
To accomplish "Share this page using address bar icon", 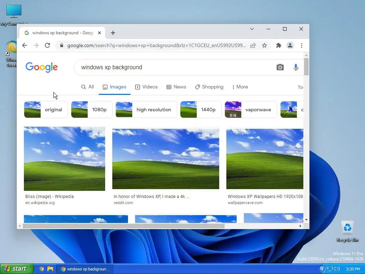I will coord(253,45).
